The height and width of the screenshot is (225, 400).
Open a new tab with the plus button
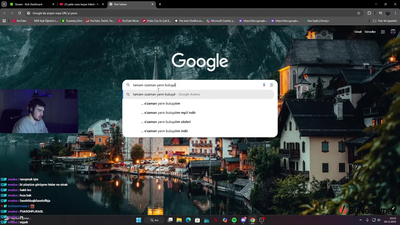(x=160, y=4)
